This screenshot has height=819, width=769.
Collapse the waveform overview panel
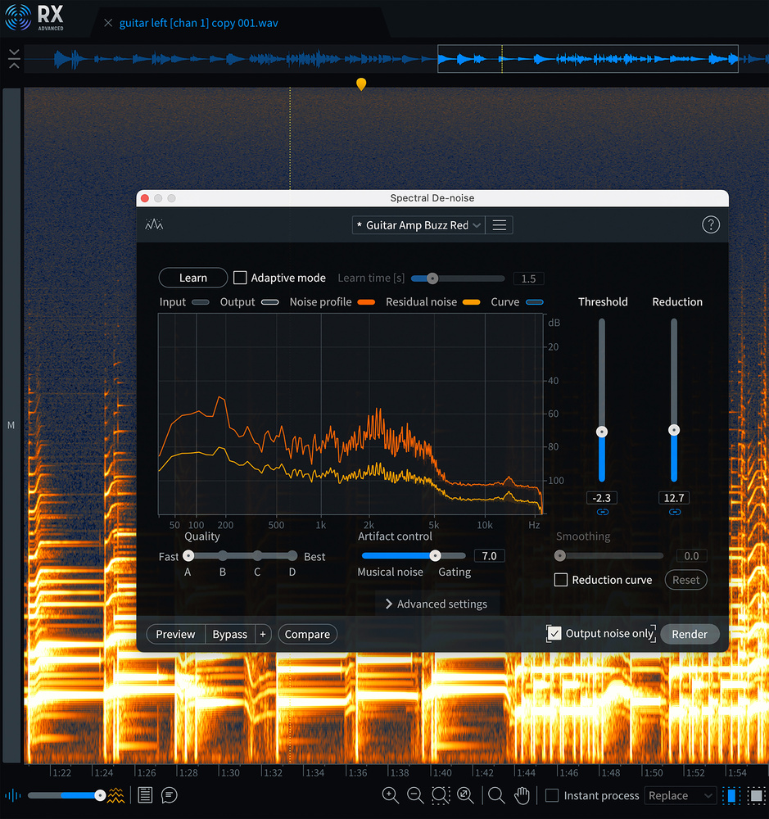click(14, 58)
